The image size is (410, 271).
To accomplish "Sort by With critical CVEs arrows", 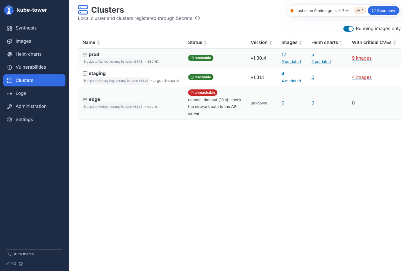I will point(395,42).
